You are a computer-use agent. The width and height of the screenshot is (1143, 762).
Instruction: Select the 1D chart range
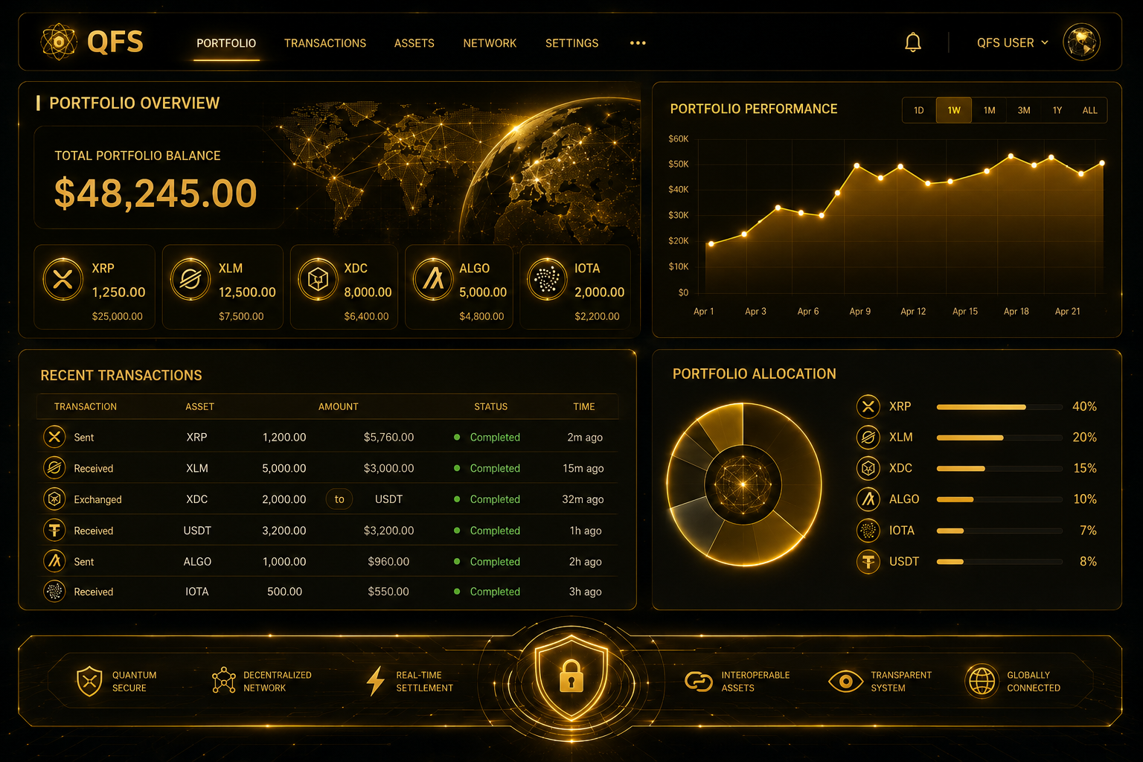click(919, 110)
